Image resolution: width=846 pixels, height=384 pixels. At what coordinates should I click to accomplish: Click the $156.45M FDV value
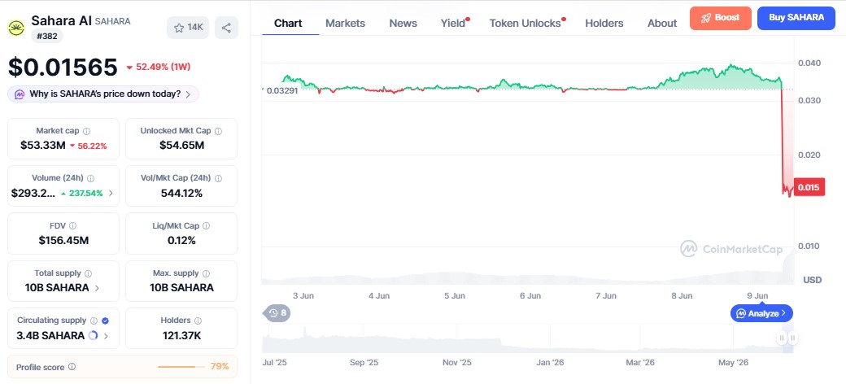tap(63, 241)
